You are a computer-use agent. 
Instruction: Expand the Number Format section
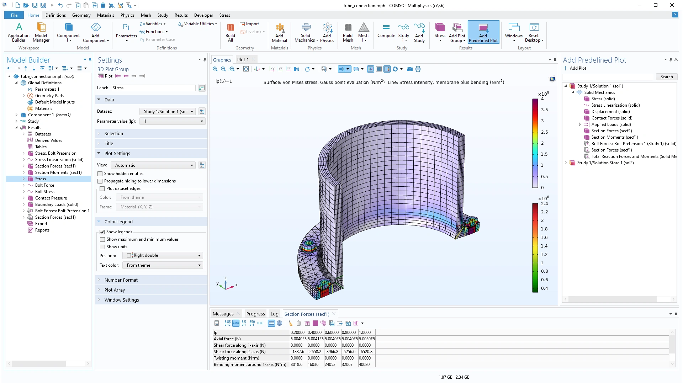point(121,280)
